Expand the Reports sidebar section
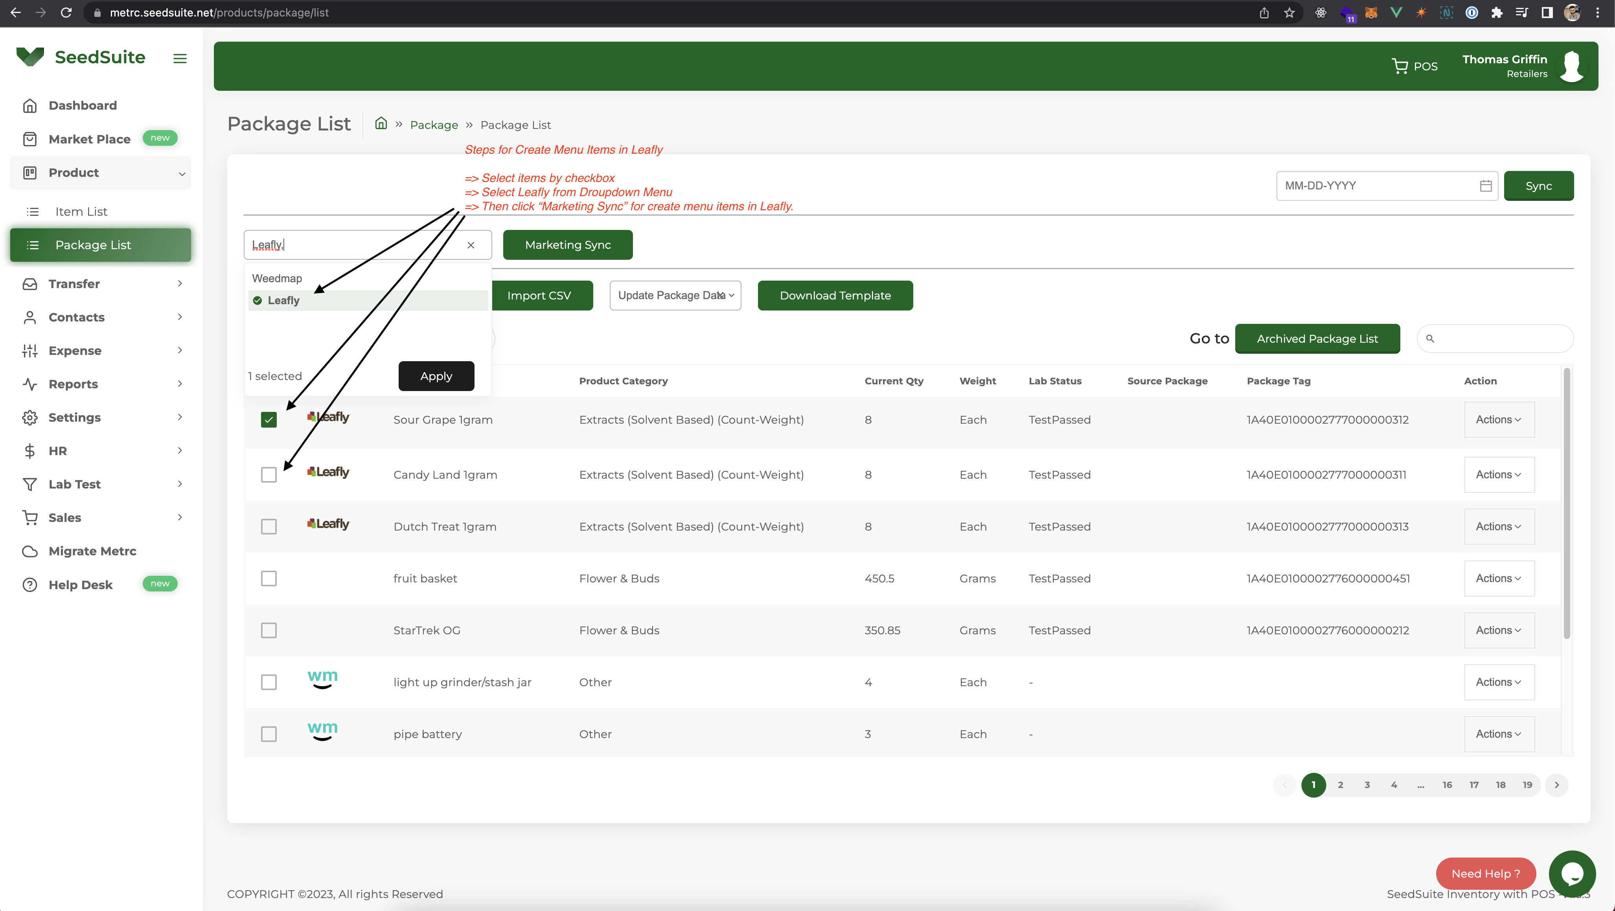 click(x=100, y=384)
